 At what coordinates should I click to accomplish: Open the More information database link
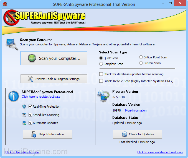coord(136,110)
